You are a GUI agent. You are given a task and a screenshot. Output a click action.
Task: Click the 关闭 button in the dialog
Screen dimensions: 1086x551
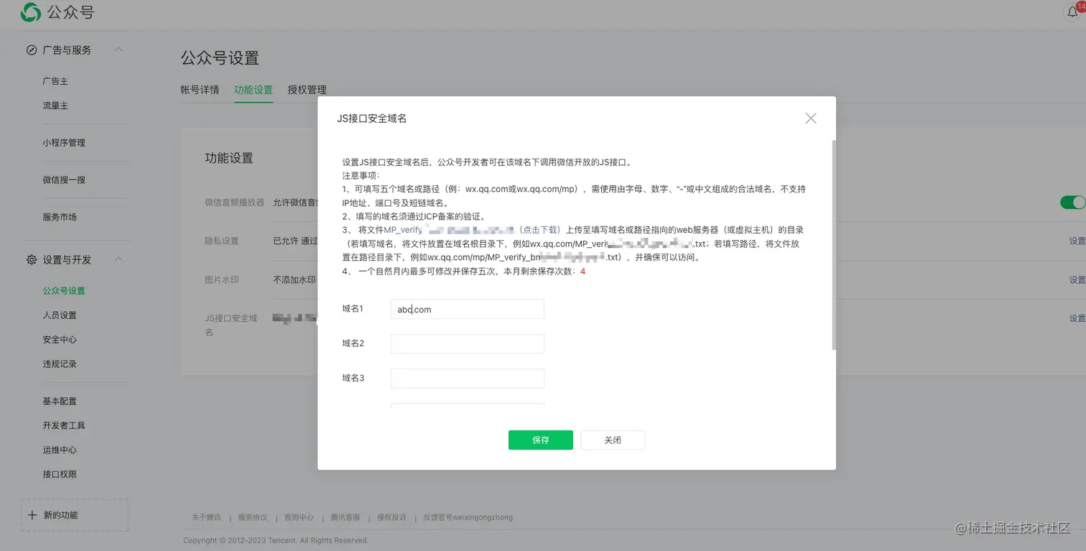pos(613,440)
